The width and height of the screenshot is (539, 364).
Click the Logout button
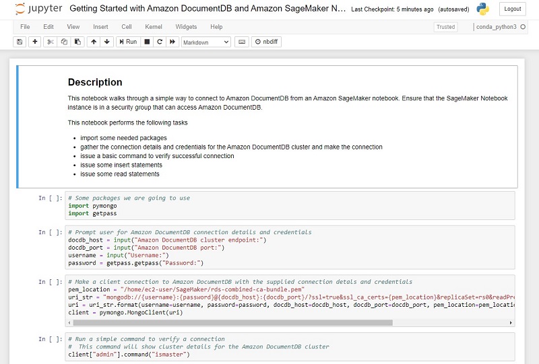(513, 9)
